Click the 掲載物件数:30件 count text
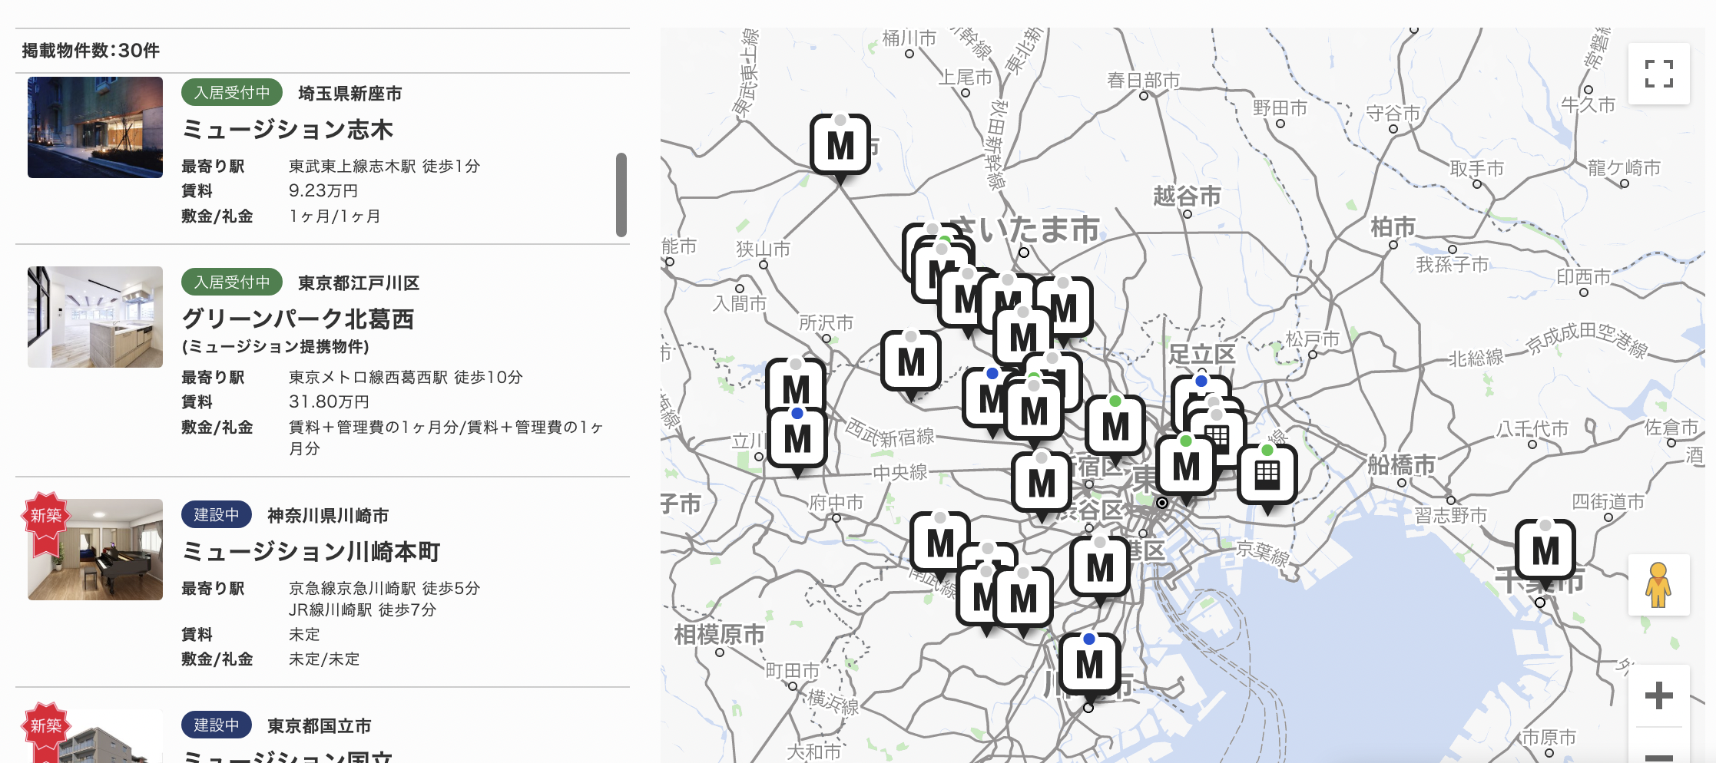Viewport: 1716px width, 763px height. pyautogui.click(x=91, y=51)
